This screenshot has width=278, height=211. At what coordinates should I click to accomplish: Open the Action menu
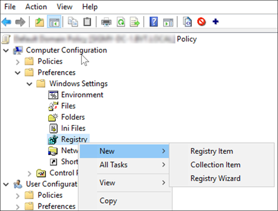coord(36,7)
